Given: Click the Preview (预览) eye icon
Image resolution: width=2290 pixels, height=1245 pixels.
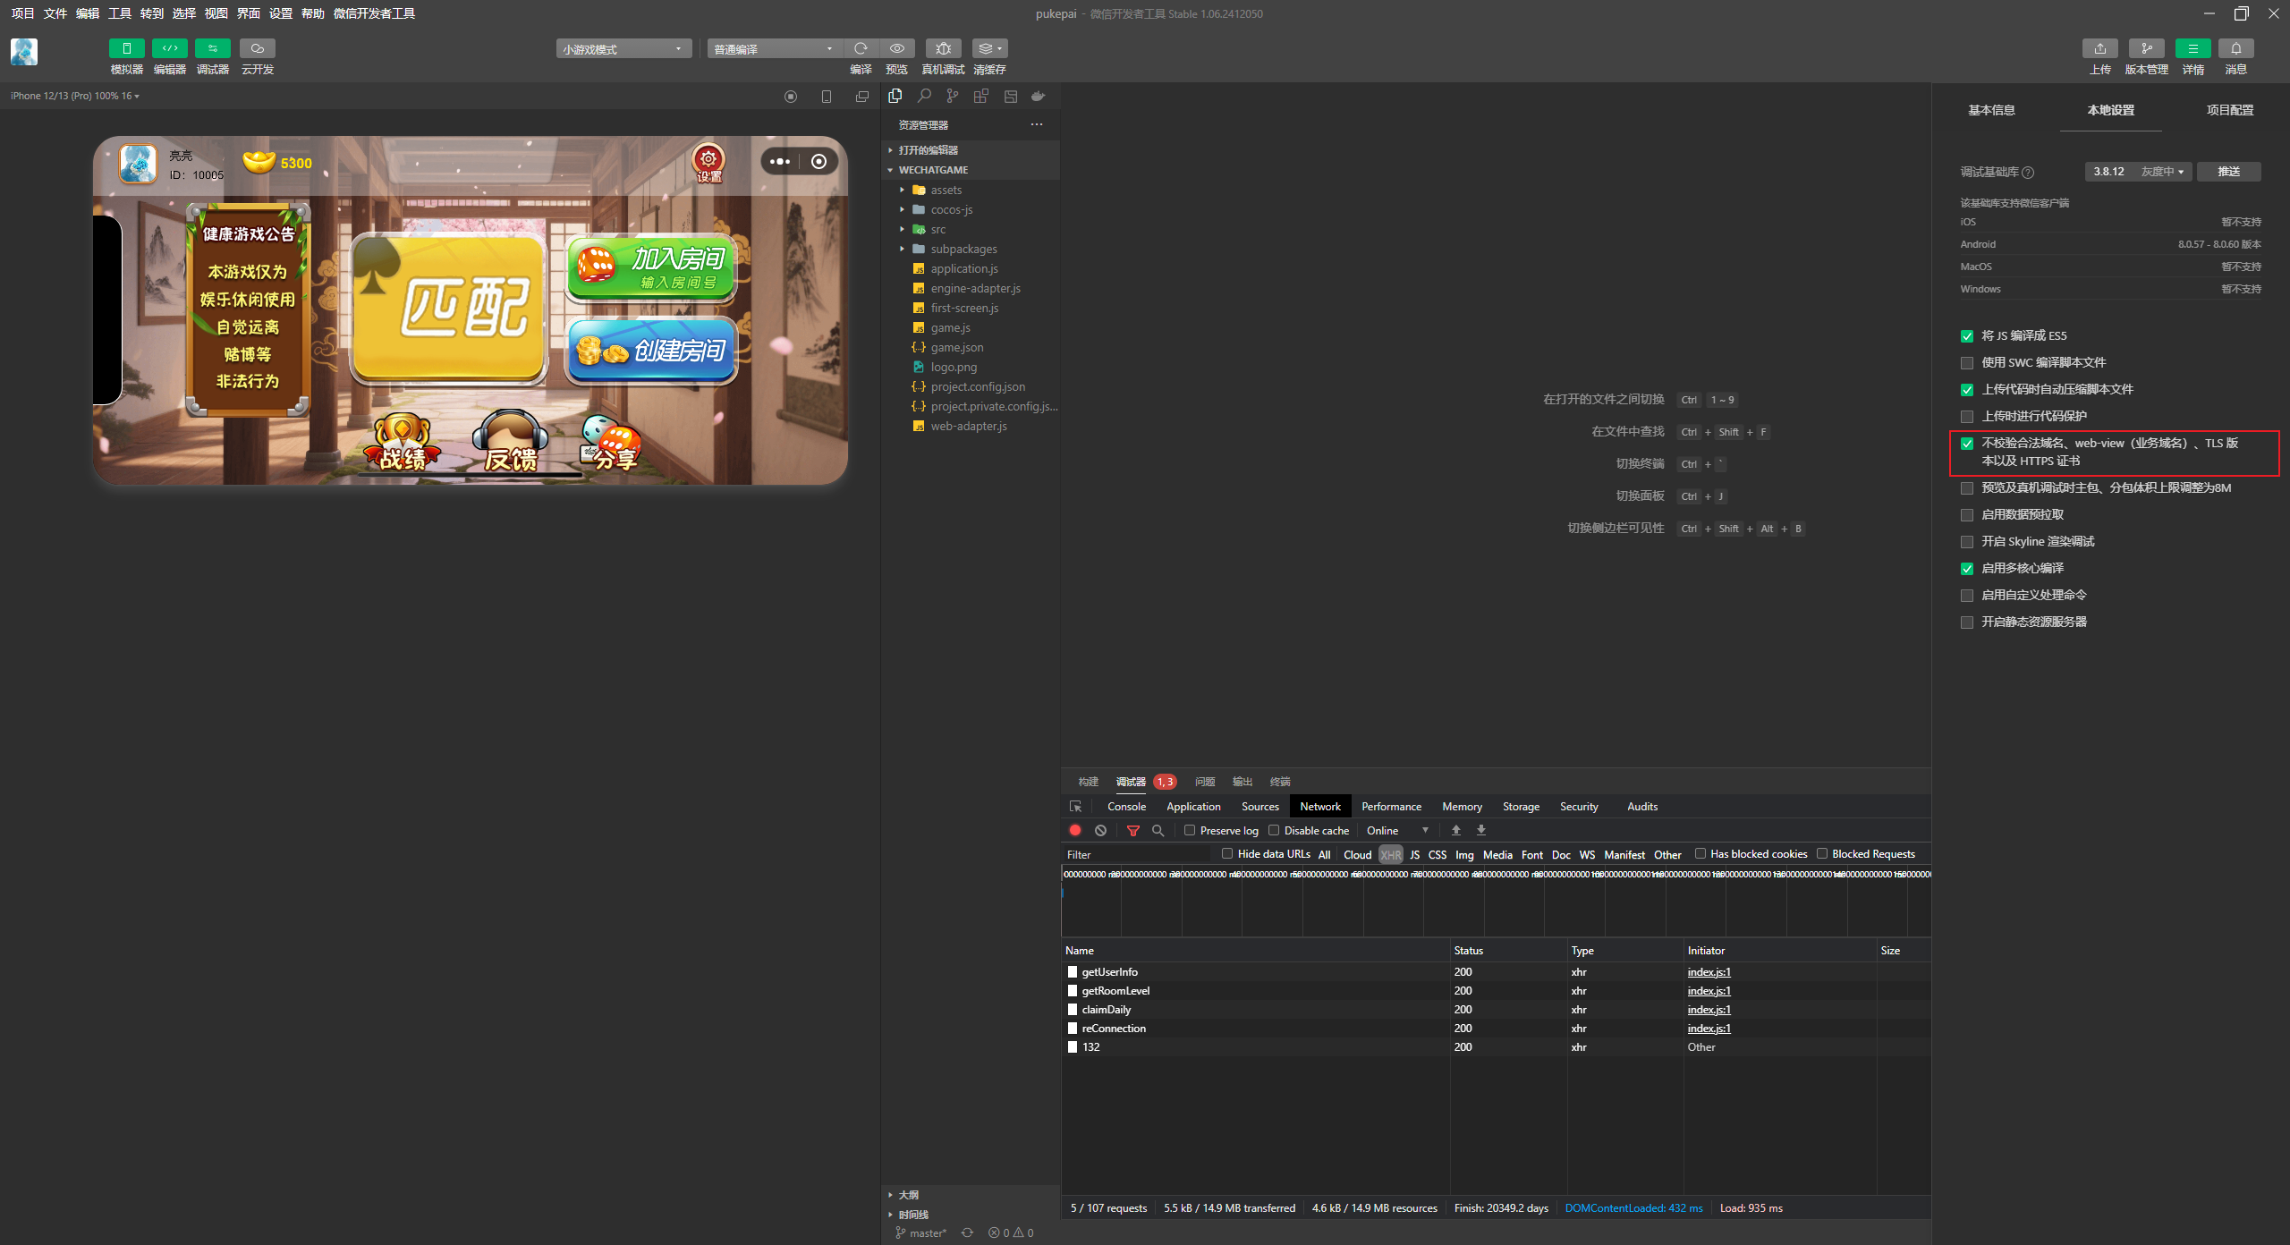Looking at the screenshot, I should coord(896,48).
